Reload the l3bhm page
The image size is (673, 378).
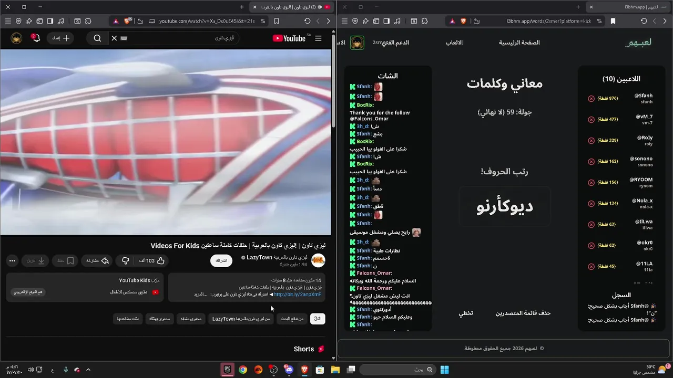(644, 21)
